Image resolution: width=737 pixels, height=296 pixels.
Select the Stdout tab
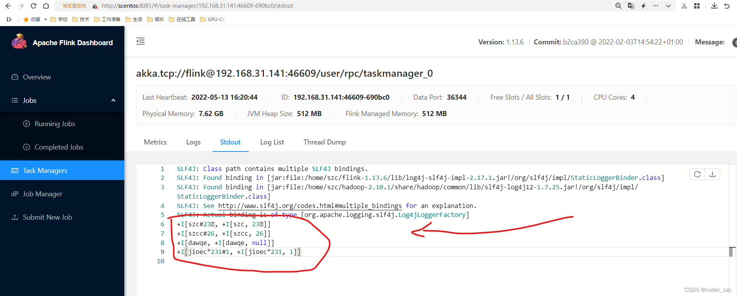tap(230, 142)
